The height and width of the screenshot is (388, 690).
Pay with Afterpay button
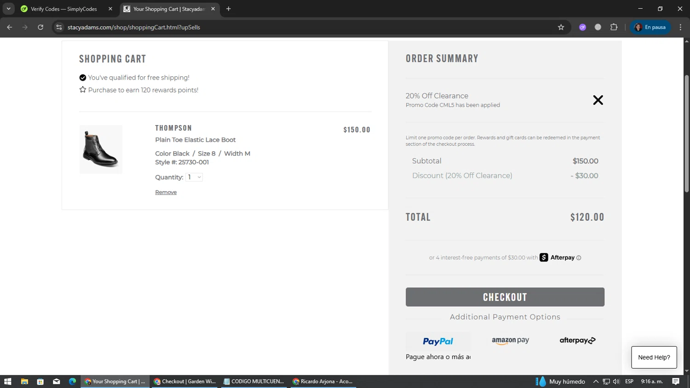tap(577, 341)
